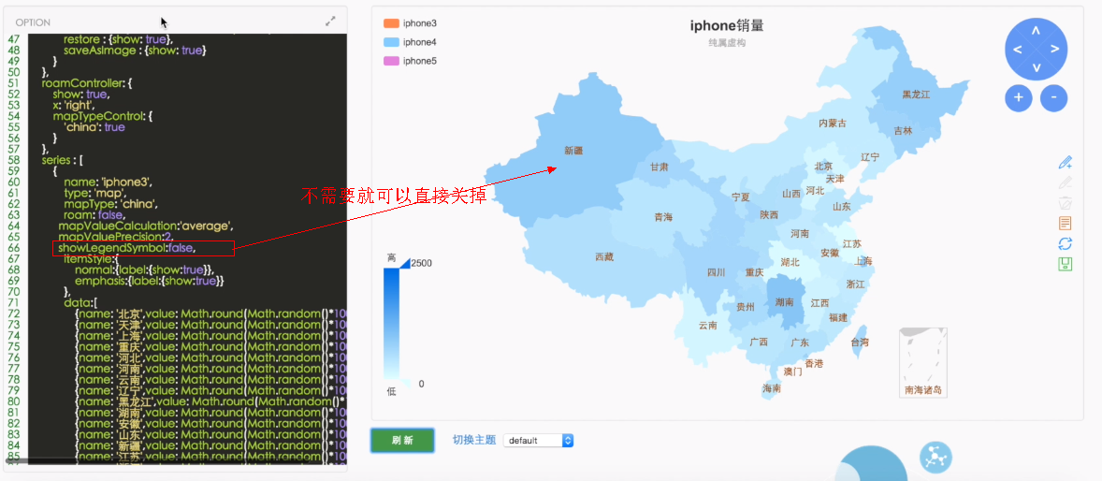Select 北京 on the map
Image resolution: width=1102 pixels, height=481 pixels.
(823, 167)
